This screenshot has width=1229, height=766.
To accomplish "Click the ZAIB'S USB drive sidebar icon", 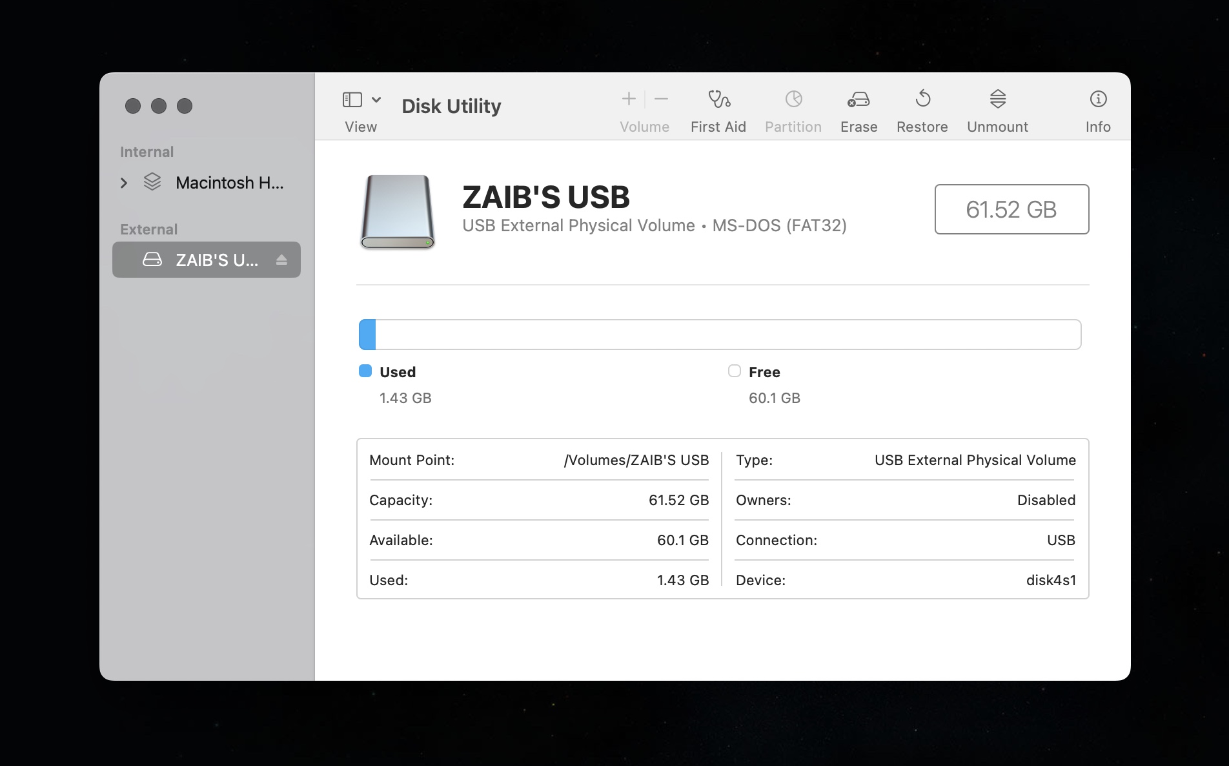I will click(x=152, y=260).
